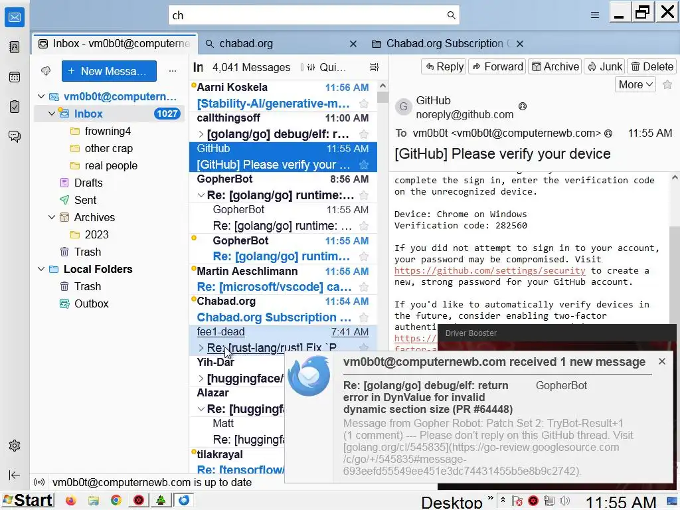680x510 pixels.
Task: Collapse the Inbox folder tree
Action: (52, 114)
